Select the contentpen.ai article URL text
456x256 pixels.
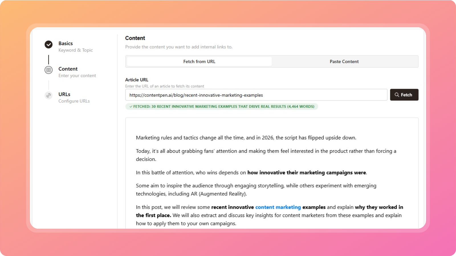coord(196,95)
